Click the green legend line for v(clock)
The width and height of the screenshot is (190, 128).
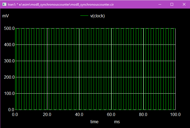(x=84, y=15)
